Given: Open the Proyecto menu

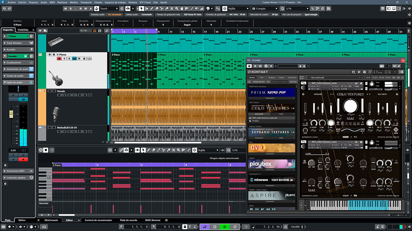Looking at the screenshot, I should tap(33, 2).
